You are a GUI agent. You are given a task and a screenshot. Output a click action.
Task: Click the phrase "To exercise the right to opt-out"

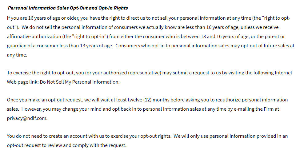tap(41, 73)
